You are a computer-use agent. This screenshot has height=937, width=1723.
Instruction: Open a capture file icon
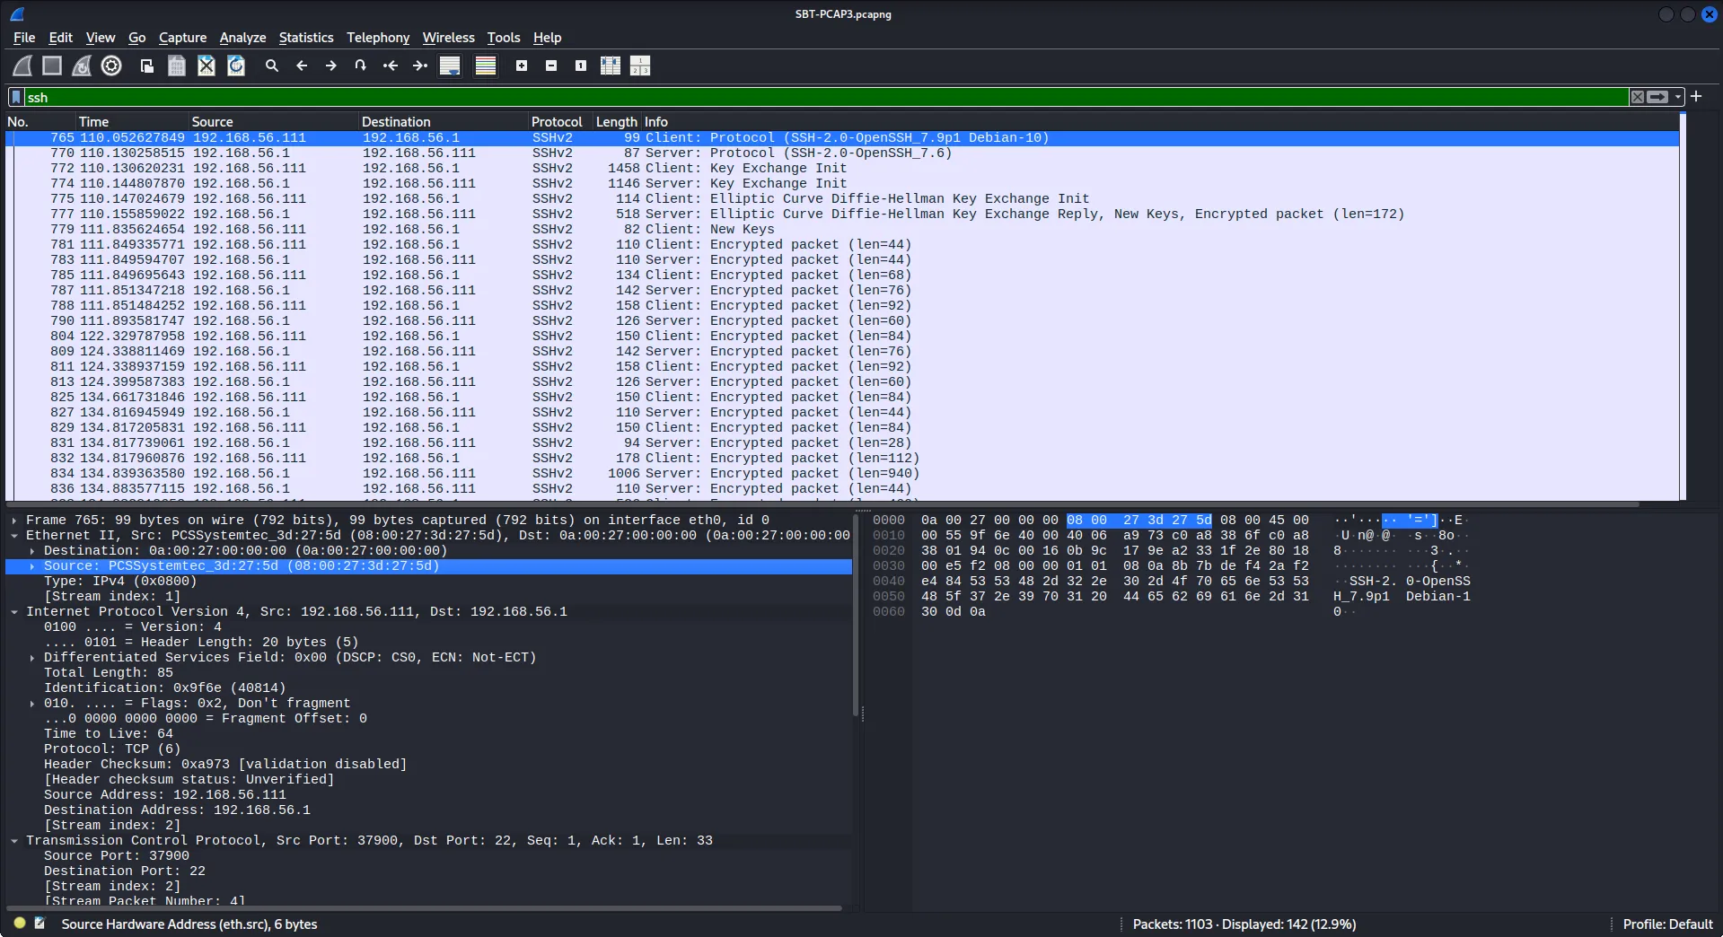click(x=147, y=66)
